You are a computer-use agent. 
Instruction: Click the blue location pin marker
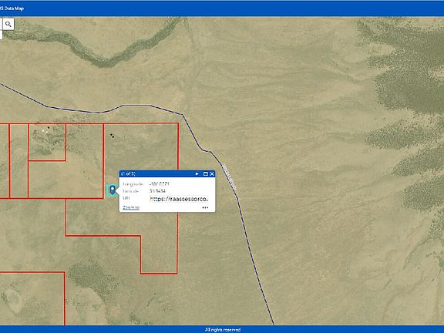(113, 190)
